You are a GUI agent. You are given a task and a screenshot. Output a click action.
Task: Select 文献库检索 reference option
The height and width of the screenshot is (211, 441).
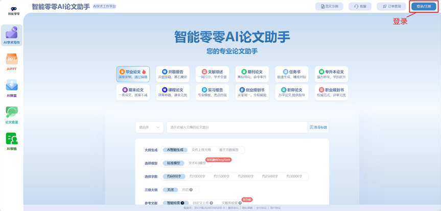click(230, 203)
